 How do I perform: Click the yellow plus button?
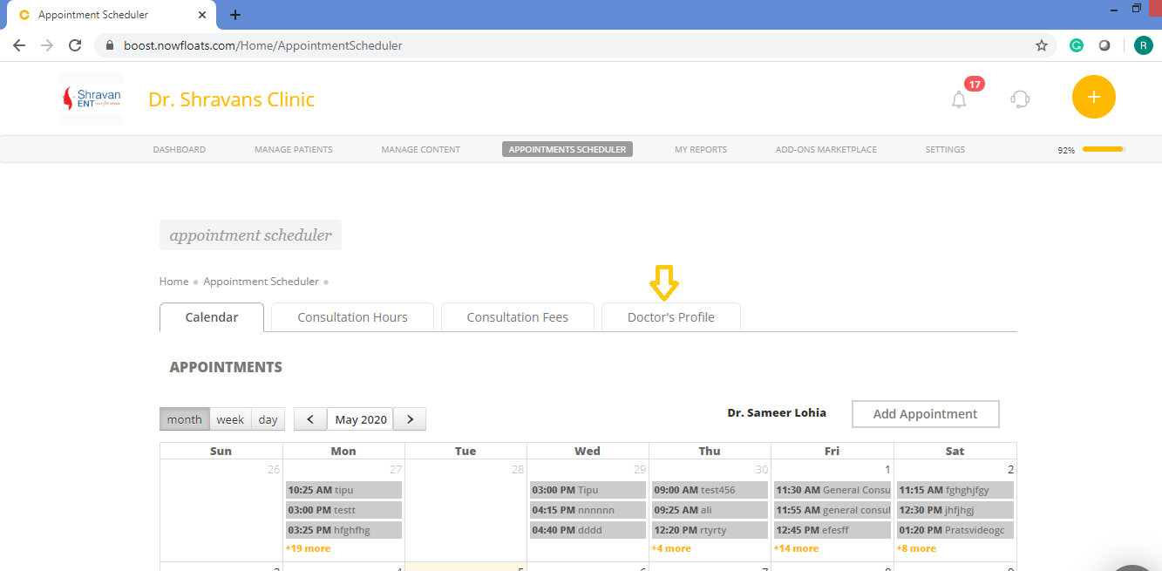pyautogui.click(x=1094, y=97)
